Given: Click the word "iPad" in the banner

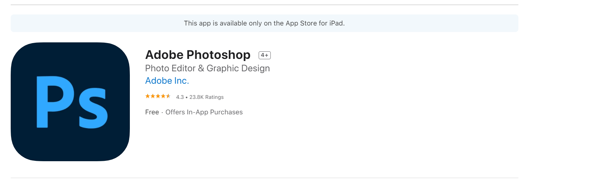Looking at the screenshot, I should pos(336,23).
